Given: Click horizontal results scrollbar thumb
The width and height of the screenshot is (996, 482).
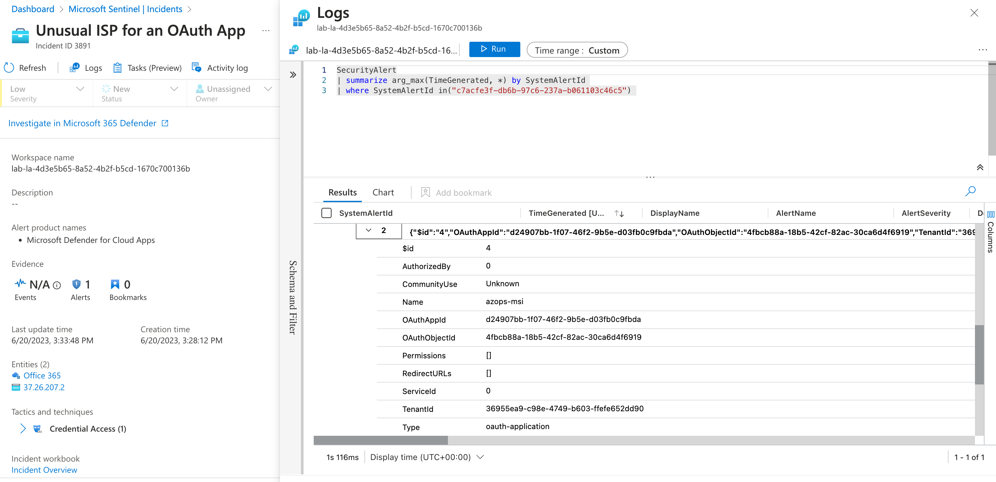Looking at the screenshot, I should (x=381, y=440).
